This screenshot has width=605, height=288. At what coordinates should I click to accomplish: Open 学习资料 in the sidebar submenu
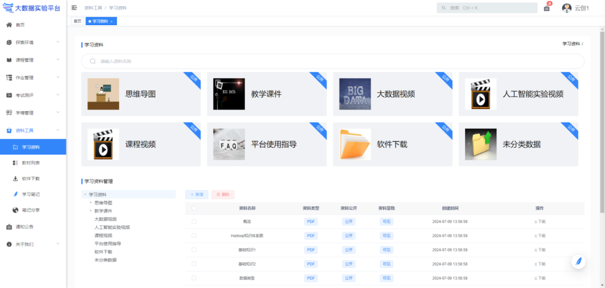point(33,147)
